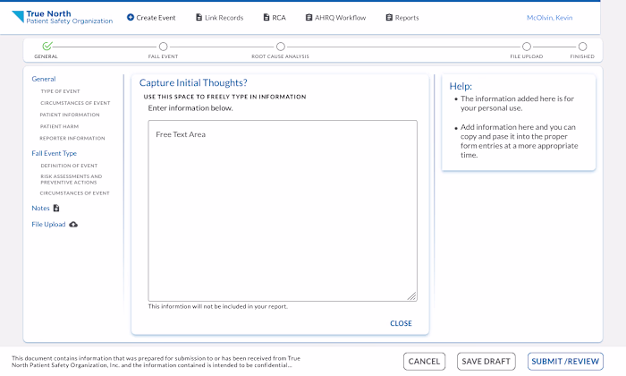Click the File Upload step label
Viewport: 626px width, 376px height.
pos(527,56)
